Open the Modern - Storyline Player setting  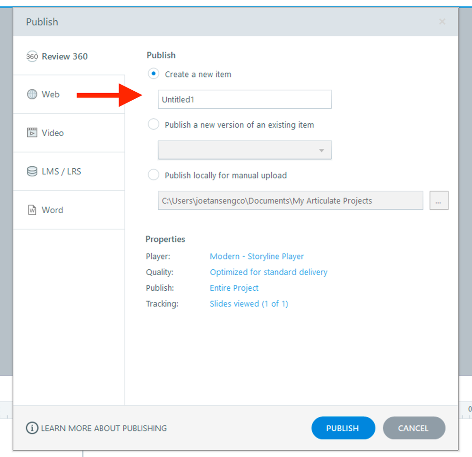tap(257, 257)
